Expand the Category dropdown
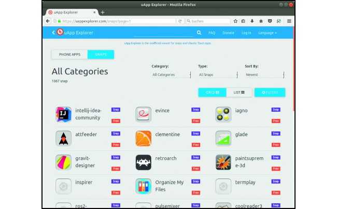This screenshot has height=209, width=337. (x=171, y=74)
